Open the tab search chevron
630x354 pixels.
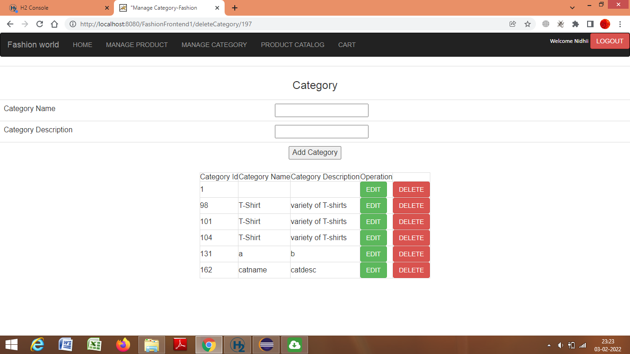click(572, 8)
